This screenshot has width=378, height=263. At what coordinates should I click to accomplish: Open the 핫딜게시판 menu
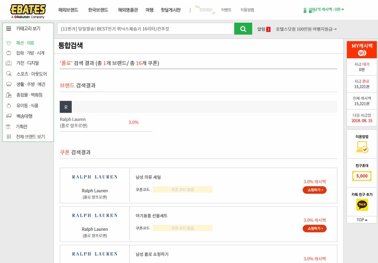tap(171, 10)
